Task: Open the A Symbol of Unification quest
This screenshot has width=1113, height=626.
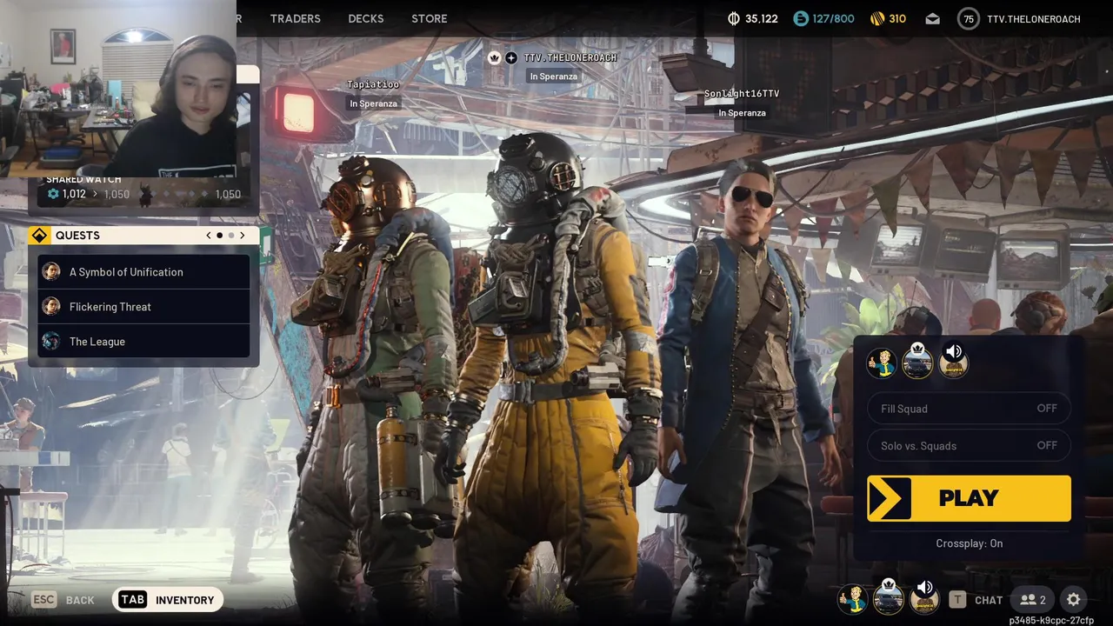Action: [143, 272]
